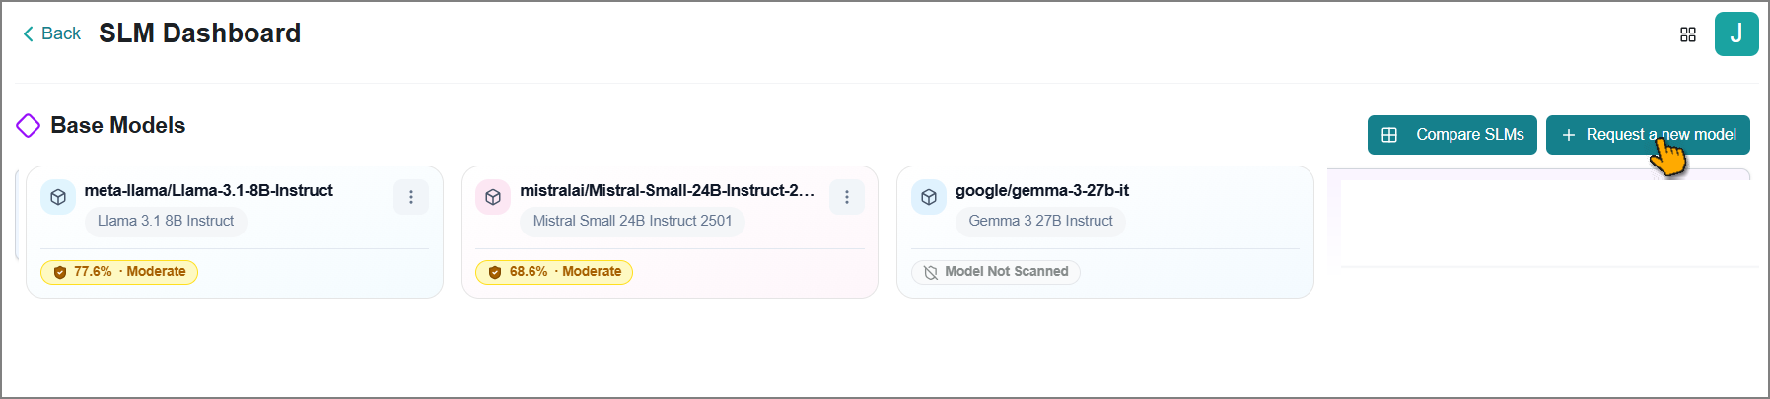The image size is (1770, 399).
Task: Click Compare SLMs button
Action: pyautogui.click(x=1452, y=135)
